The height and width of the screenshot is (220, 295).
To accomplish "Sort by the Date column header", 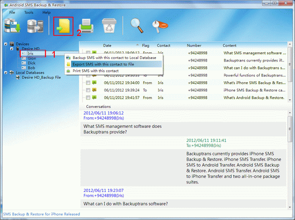I will 107,45.
